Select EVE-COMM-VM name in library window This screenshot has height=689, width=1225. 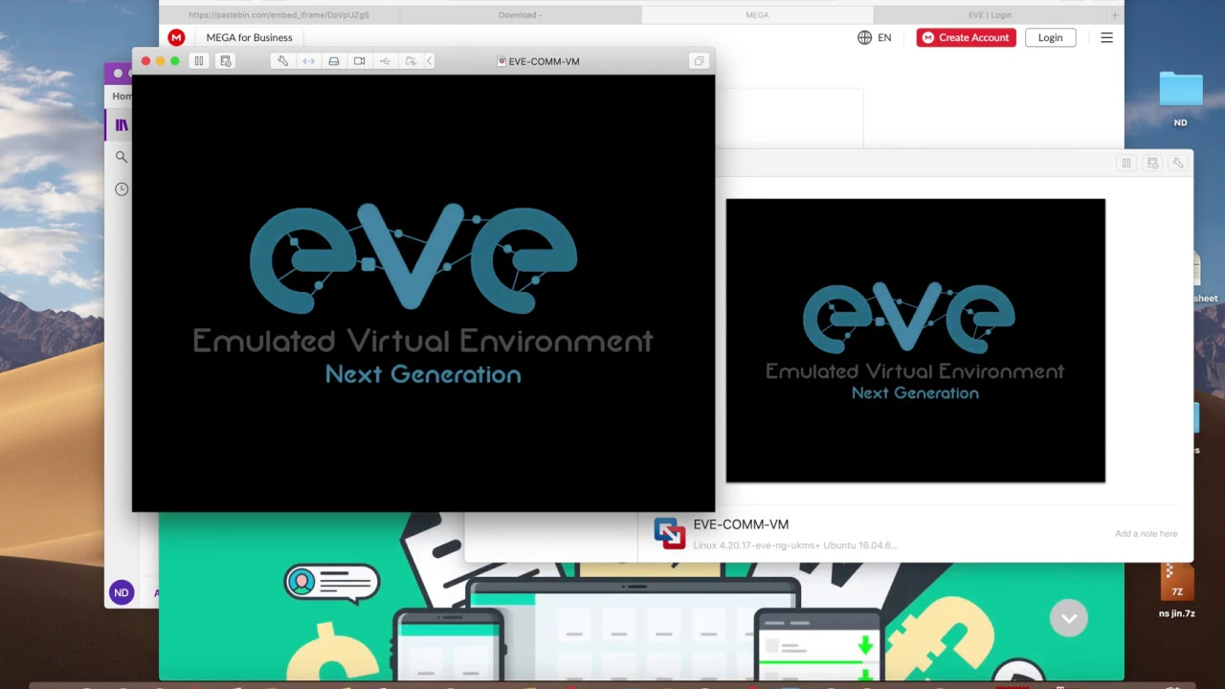tap(741, 524)
